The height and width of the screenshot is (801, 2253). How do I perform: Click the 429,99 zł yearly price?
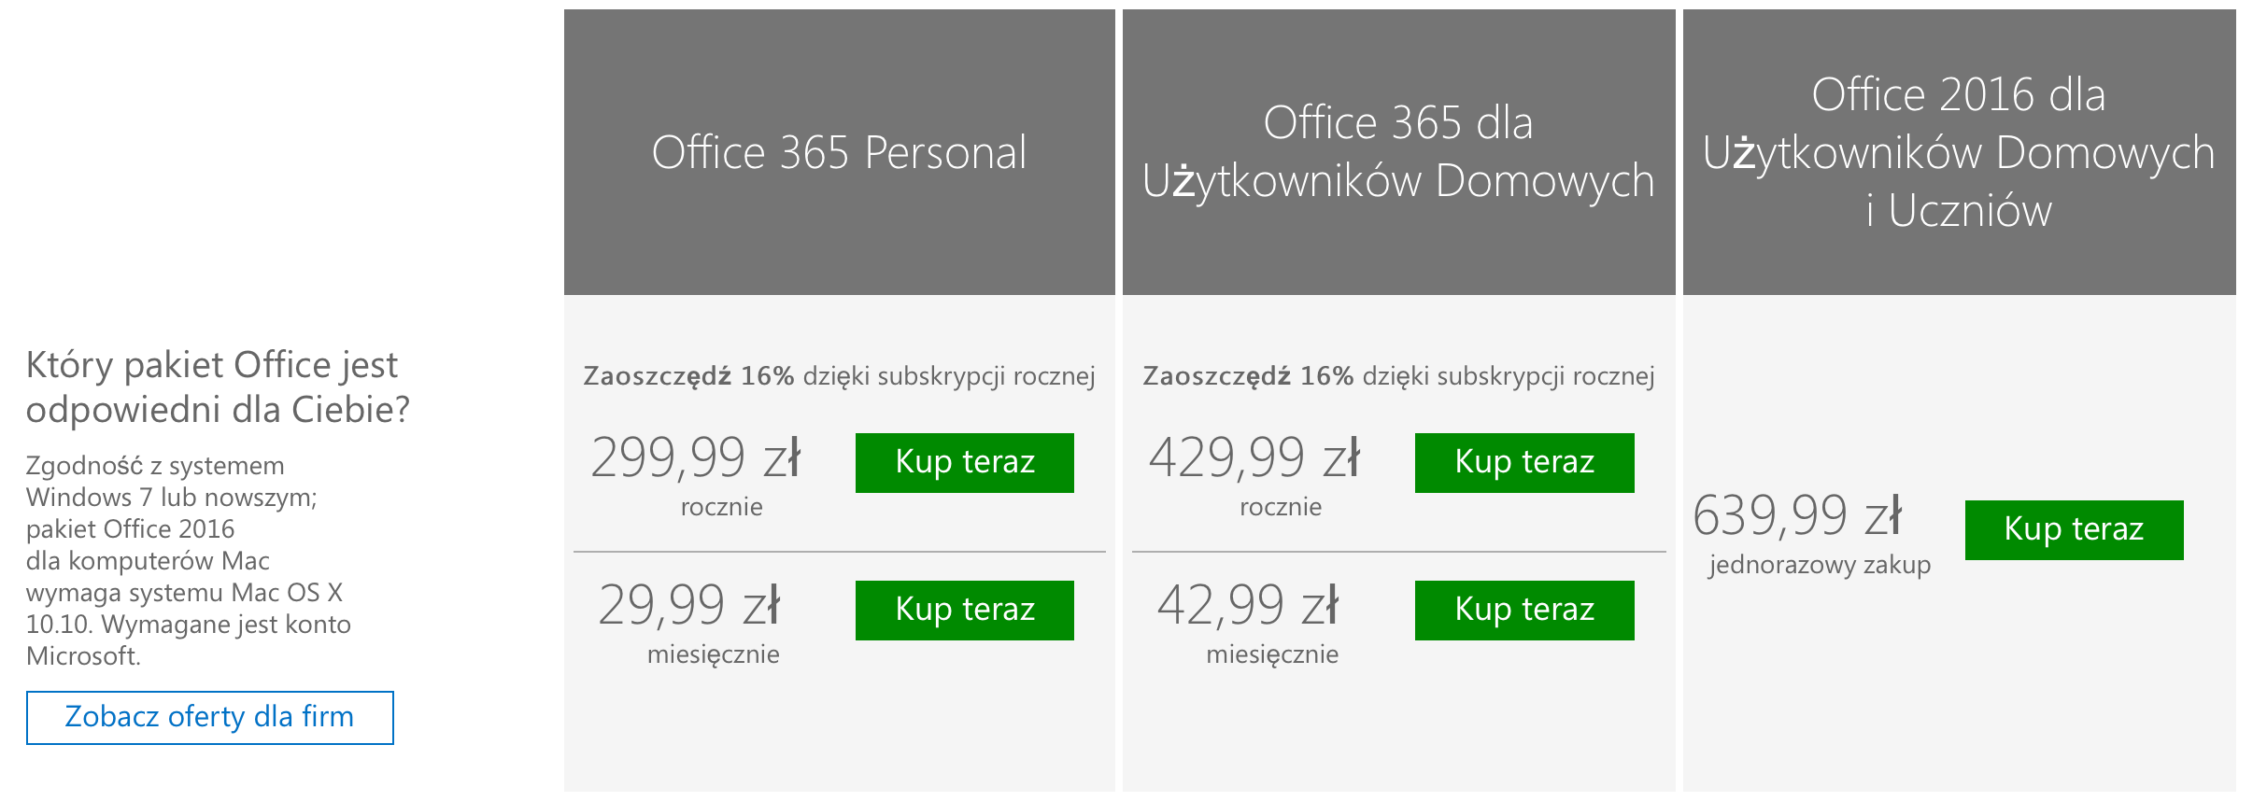[x=1254, y=457]
